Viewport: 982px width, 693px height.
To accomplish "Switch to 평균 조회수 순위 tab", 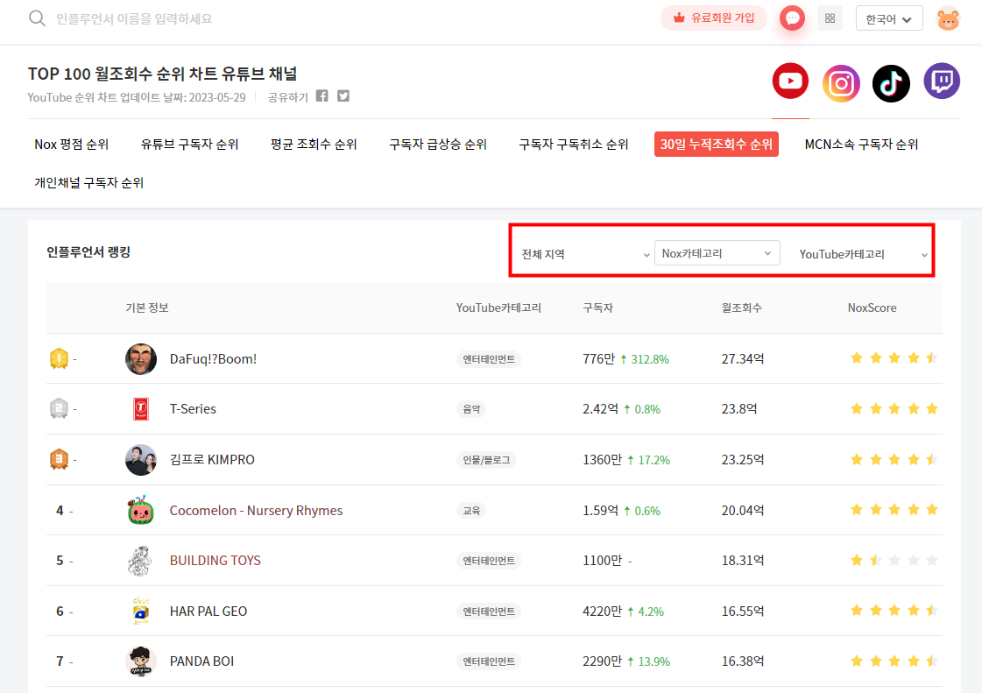I will click(314, 144).
